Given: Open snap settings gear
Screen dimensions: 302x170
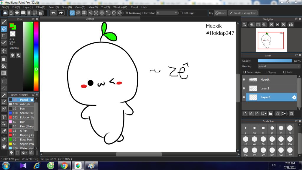Looking at the screenshot, I should [x=120, y=13].
